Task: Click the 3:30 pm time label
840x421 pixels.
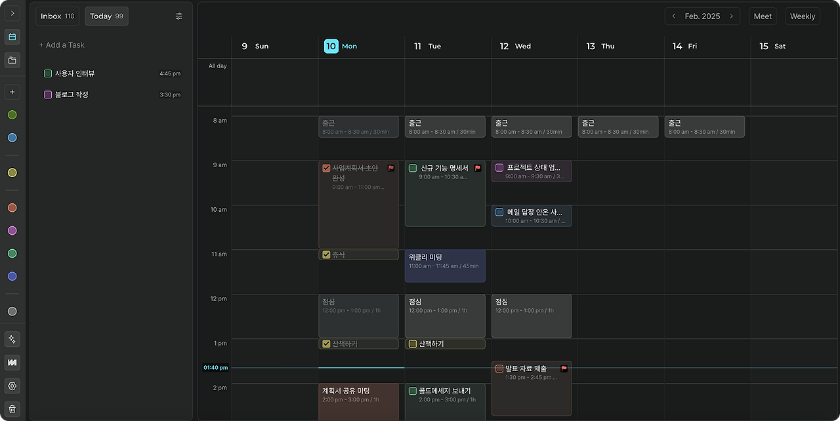Action: [170, 94]
